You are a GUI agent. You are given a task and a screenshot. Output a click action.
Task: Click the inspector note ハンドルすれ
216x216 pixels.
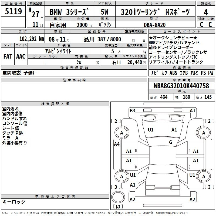point(15,119)
